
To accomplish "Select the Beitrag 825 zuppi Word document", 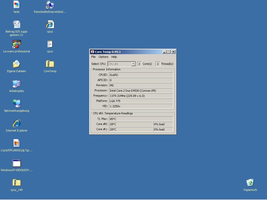I will click(x=16, y=24).
